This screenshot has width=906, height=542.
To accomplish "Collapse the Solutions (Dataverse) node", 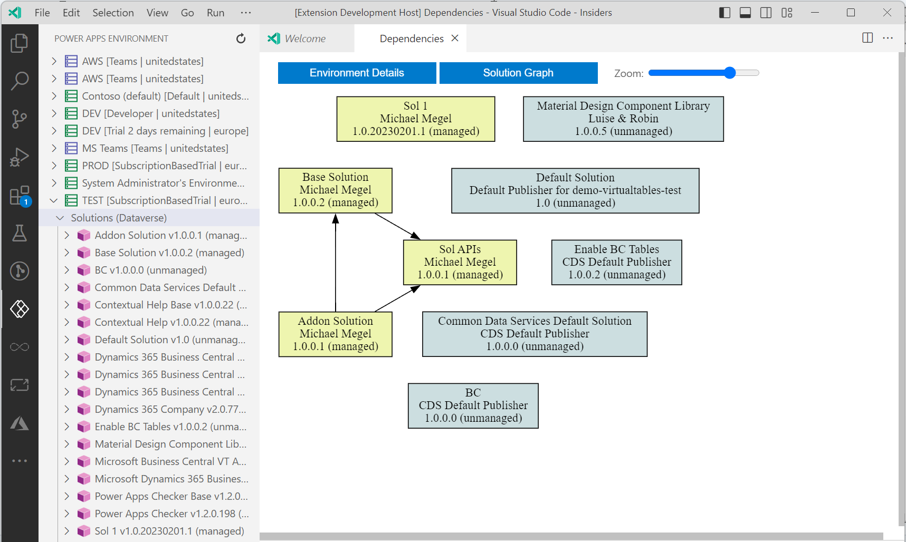I will point(60,218).
